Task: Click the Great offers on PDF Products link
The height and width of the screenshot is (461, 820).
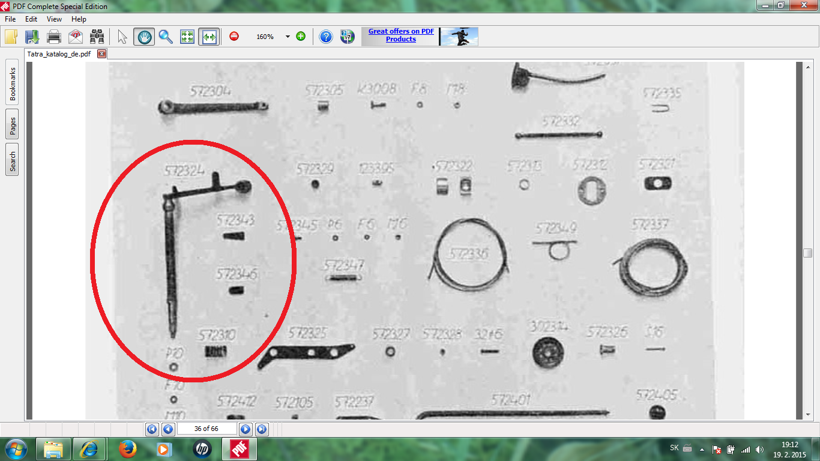Action: (x=401, y=35)
